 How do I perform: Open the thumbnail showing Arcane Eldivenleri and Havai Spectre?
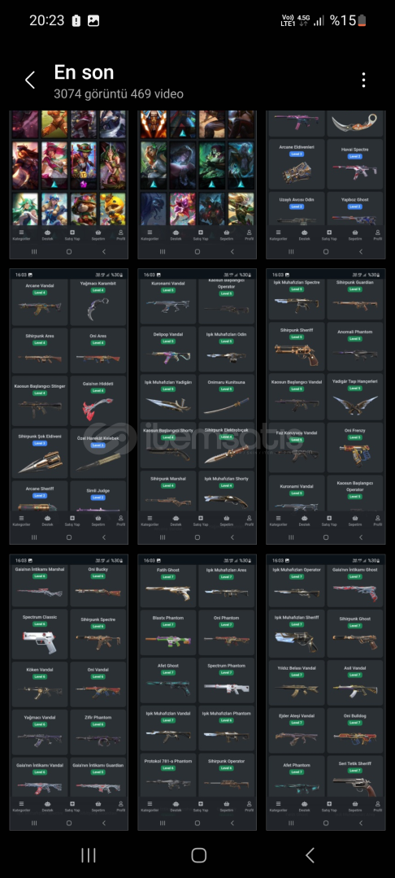[x=326, y=185]
